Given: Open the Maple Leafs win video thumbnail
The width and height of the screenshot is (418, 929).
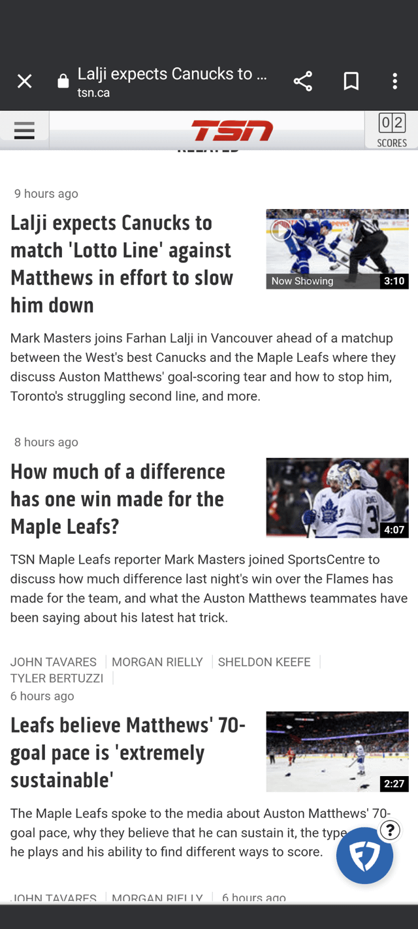Looking at the screenshot, I should [x=337, y=497].
